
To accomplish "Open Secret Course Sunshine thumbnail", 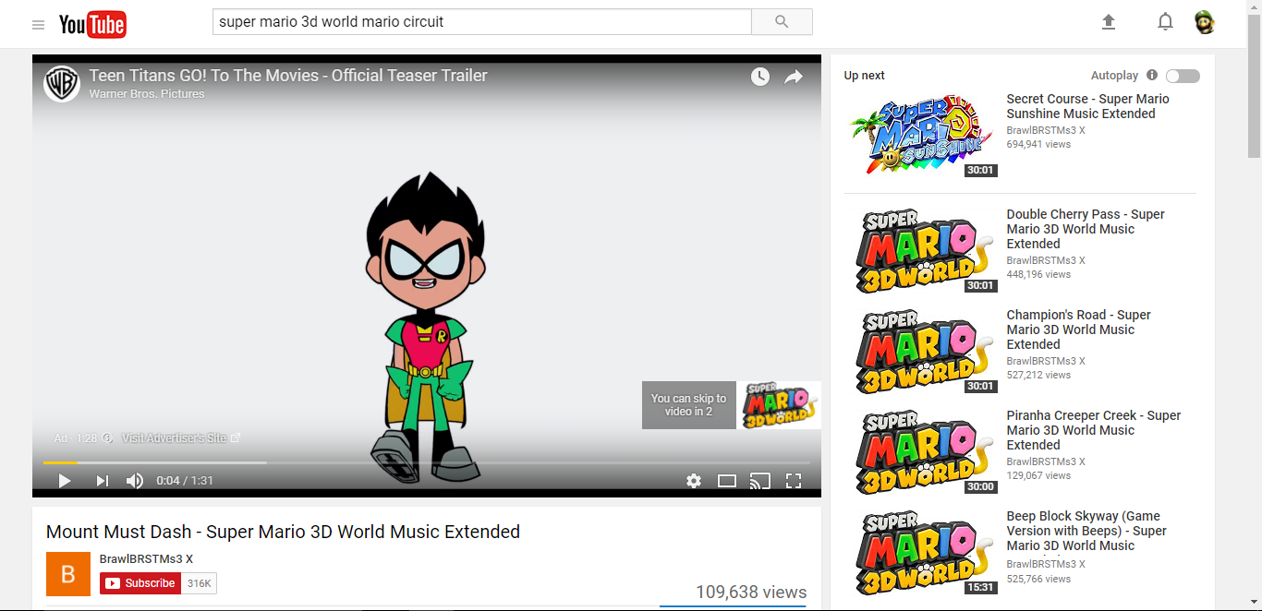I will 924,134.
